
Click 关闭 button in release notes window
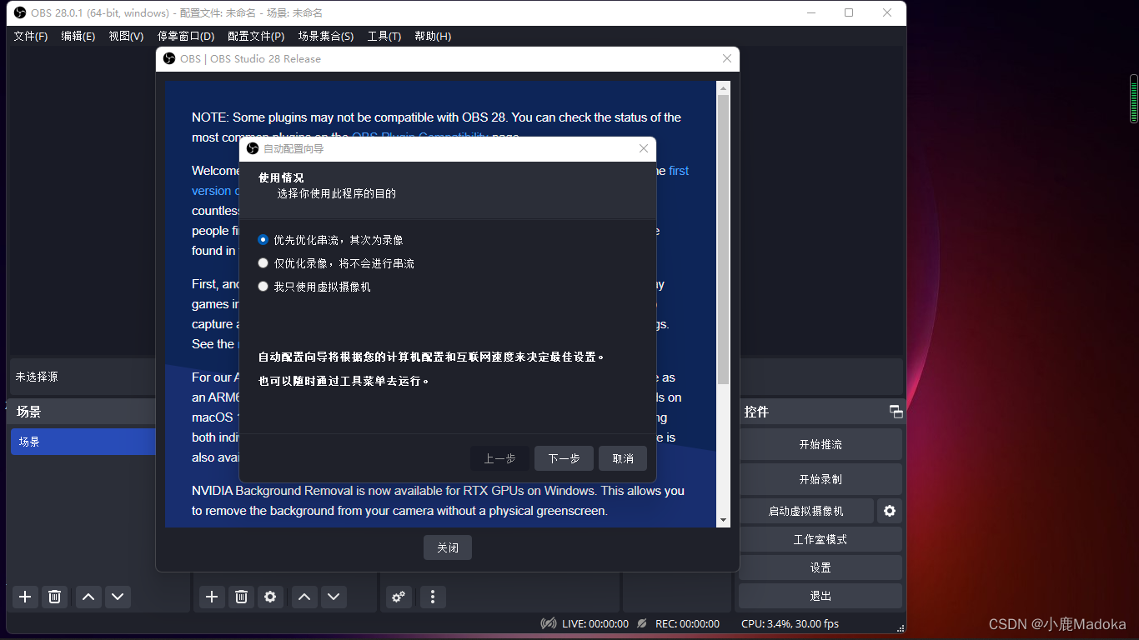tap(448, 547)
